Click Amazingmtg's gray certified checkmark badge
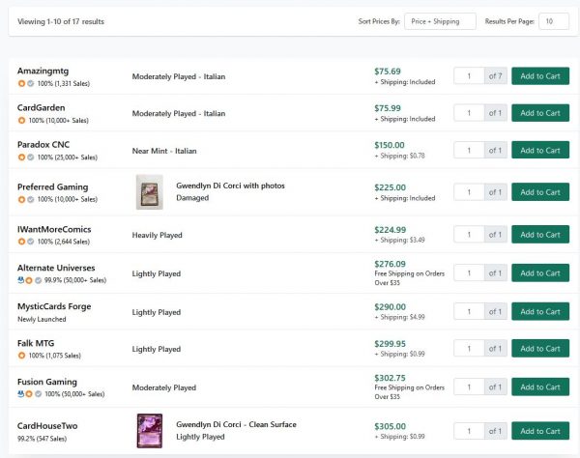Viewport: 580px width, 458px height. [x=30, y=84]
